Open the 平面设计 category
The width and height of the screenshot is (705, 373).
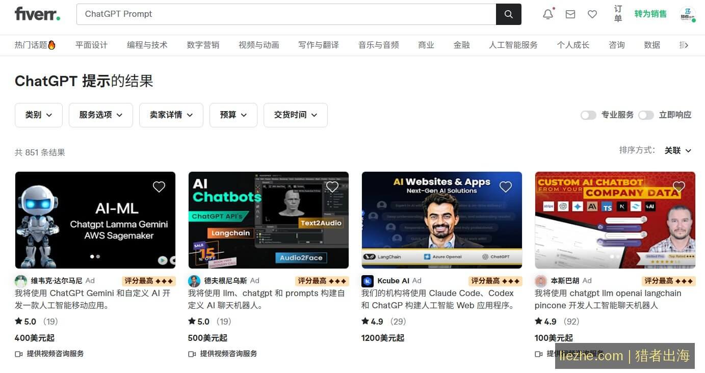point(91,45)
